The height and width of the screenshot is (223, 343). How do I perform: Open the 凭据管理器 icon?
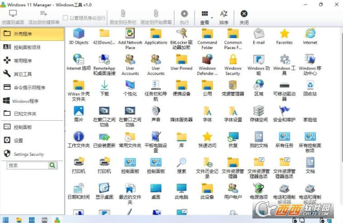click(x=233, y=88)
